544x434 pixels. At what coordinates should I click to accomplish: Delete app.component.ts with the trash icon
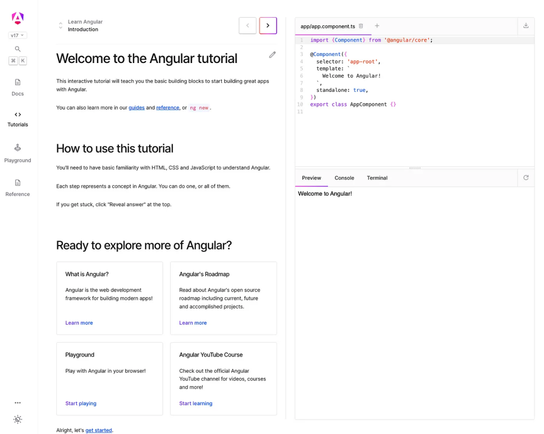pyautogui.click(x=361, y=26)
